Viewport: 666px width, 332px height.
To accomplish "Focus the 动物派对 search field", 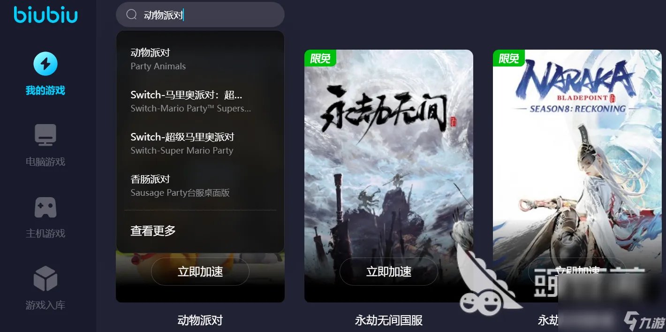I will coord(200,15).
